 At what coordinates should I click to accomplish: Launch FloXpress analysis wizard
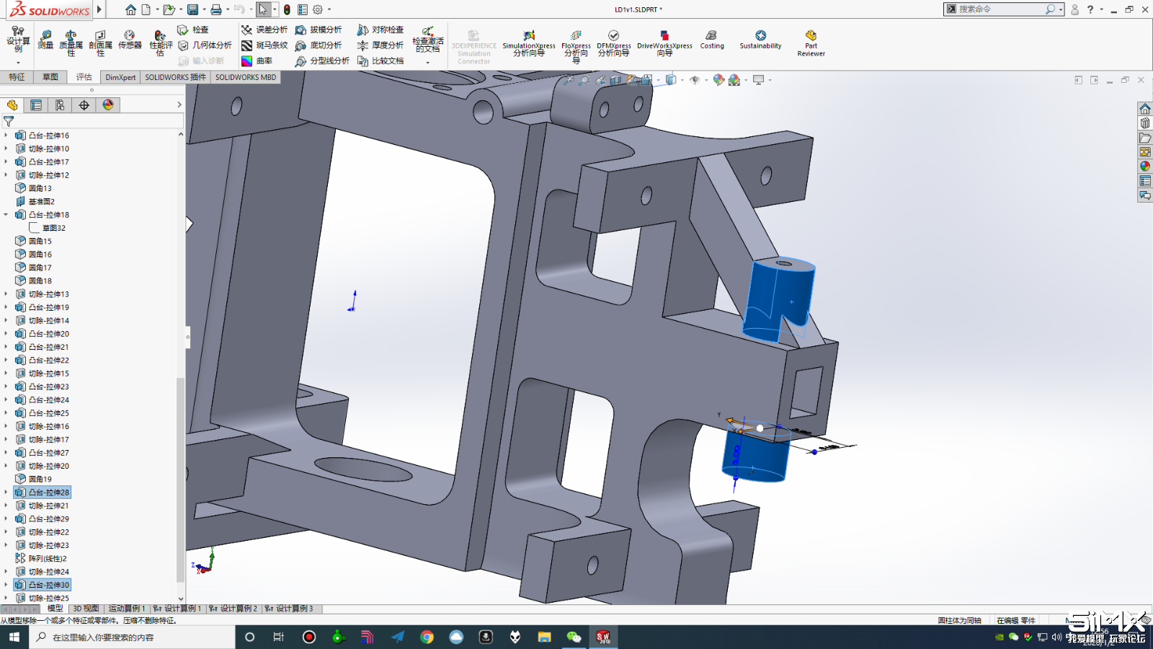coord(576,47)
